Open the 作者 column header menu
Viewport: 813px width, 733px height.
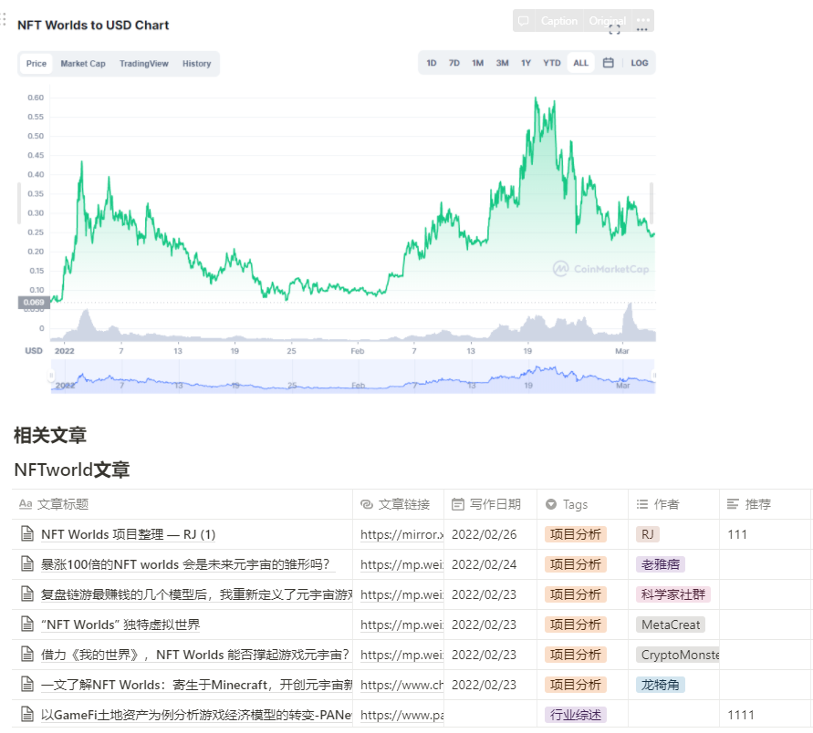(x=673, y=504)
